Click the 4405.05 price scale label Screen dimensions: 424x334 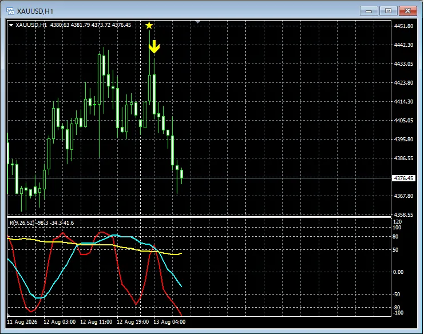[x=403, y=121]
